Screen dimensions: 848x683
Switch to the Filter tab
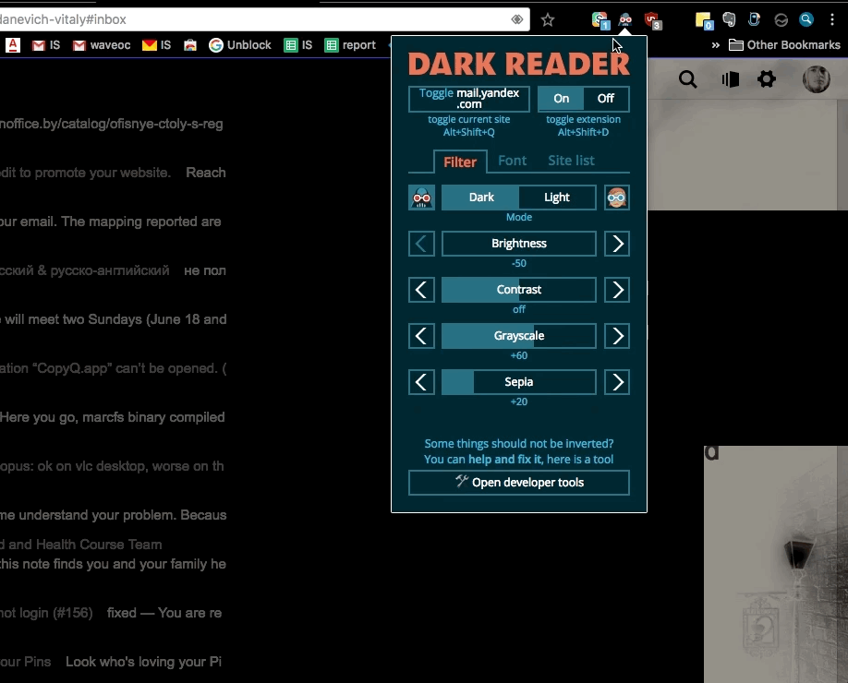pos(460,162)
